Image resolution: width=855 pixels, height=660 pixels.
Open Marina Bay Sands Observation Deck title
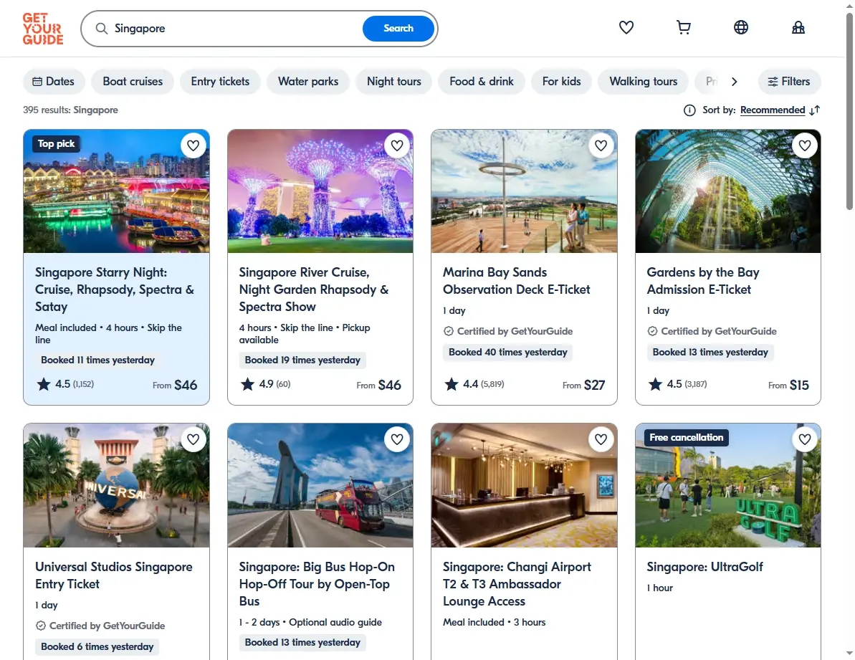[x=517, y=281]
